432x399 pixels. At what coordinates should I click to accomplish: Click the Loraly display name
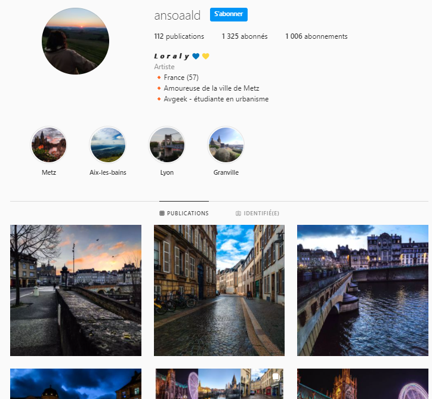pos(171,56)
